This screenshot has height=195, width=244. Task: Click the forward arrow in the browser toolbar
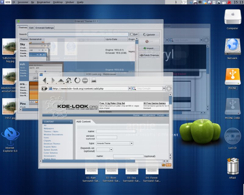[53, 80]
